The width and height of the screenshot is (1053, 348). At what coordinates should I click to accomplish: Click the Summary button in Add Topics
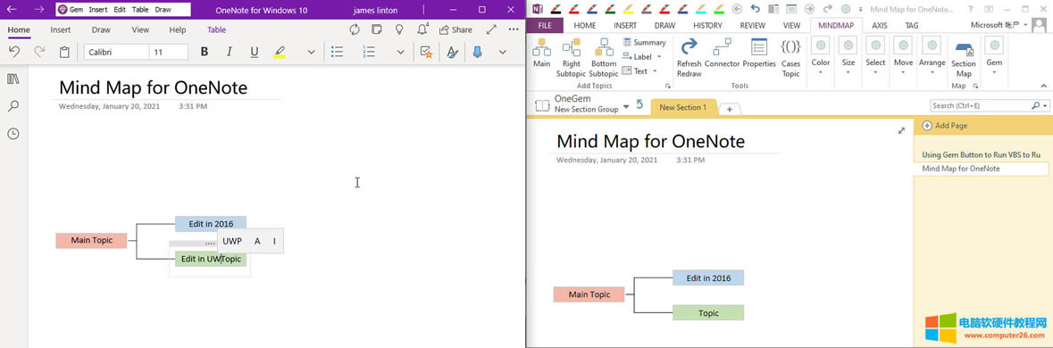(x=643, y=42)
